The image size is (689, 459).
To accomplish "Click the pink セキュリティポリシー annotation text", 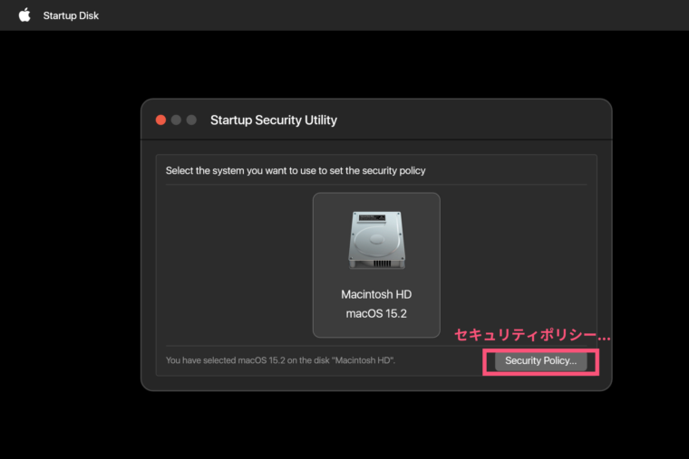I will coord(532,335).
